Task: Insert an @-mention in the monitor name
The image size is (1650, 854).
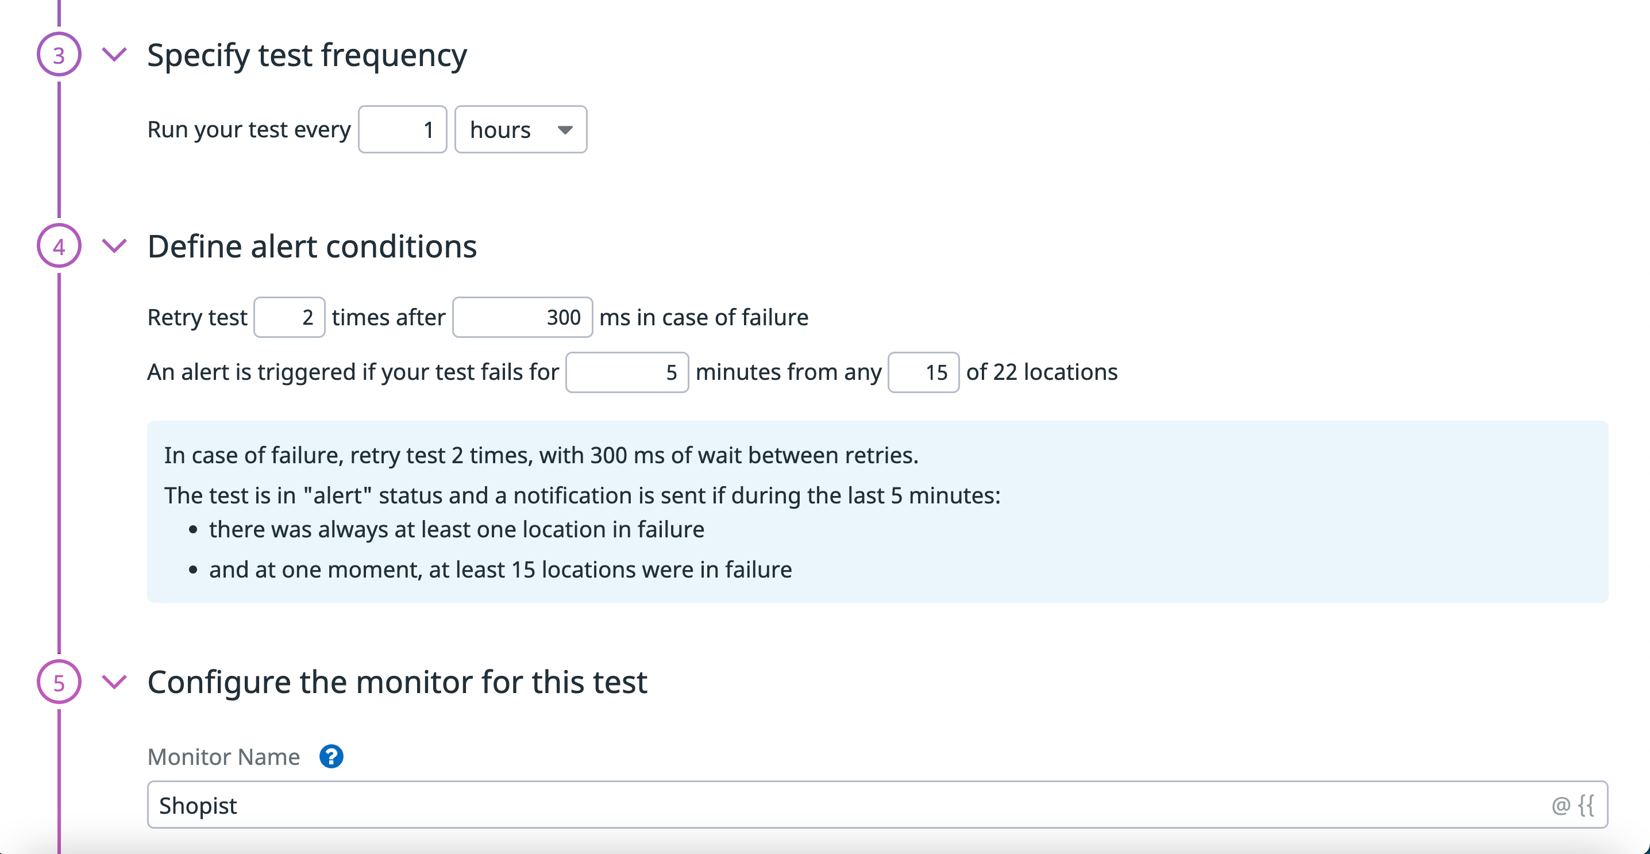Action: click(1560, 805)
